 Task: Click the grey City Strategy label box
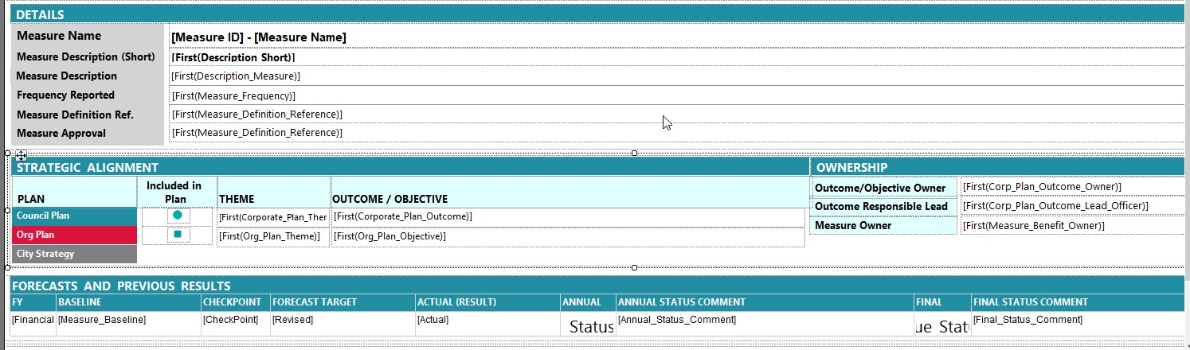pos(75,254)
